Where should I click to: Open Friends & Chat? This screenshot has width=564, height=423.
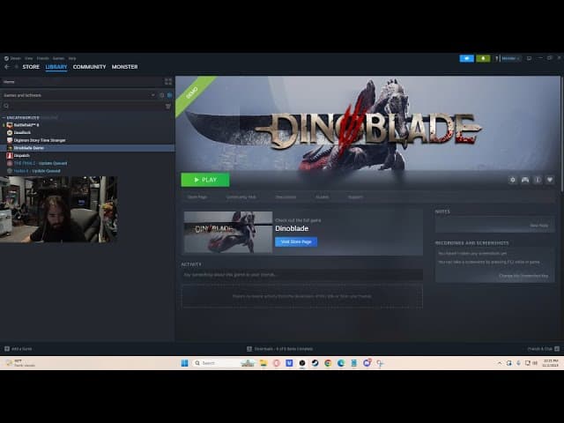pyautogui.click(x=543, y=349)
